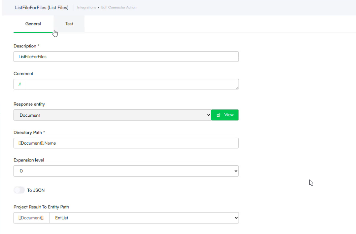Click the comment slashes icon

20,84
